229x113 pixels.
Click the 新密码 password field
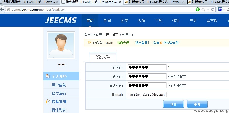click(x=147, y=76)
